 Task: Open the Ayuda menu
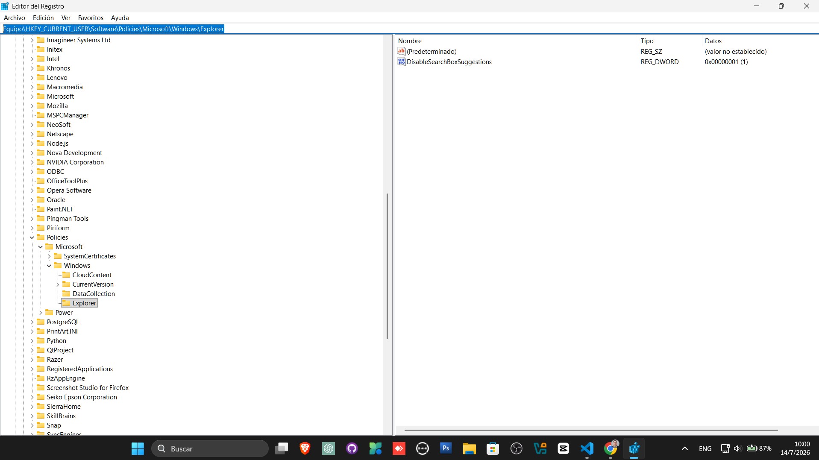coord(120,18)
